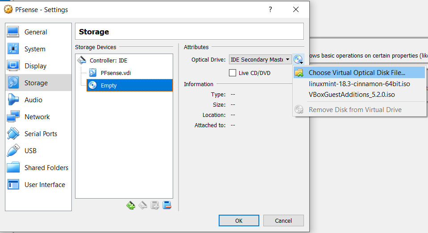Pick VBoxGuestAdditions_5.2.0.iso from the menu
The height and width of the screenshot is (233, 428).
click(352, 95)
